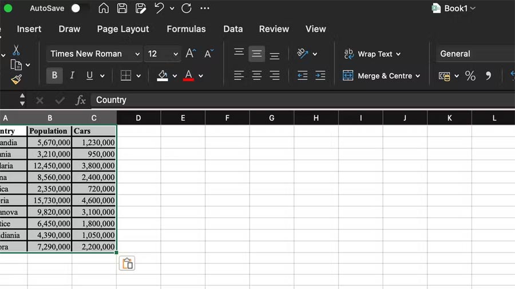Open the more options ellipsis in title bar
The height and width of the screenshot is (289, 515).
point(205,8)
